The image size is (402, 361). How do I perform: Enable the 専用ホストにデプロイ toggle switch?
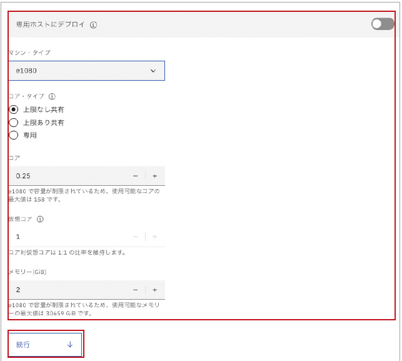[x=382, y=24]
